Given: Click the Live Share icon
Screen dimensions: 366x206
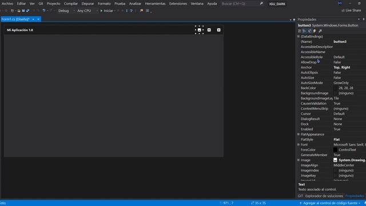Looking at the screenshot, I should point(343,10).
